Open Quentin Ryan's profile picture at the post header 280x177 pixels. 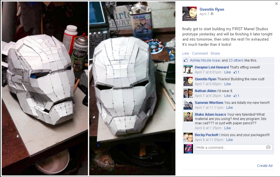click(x=190, y=14)
